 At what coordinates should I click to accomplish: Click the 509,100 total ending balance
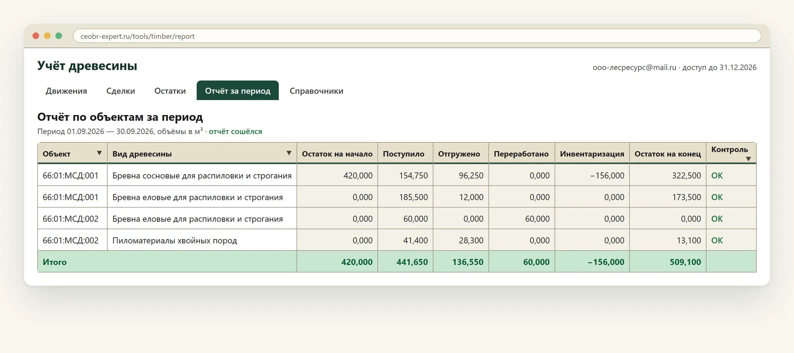click(x=685, y=262)
